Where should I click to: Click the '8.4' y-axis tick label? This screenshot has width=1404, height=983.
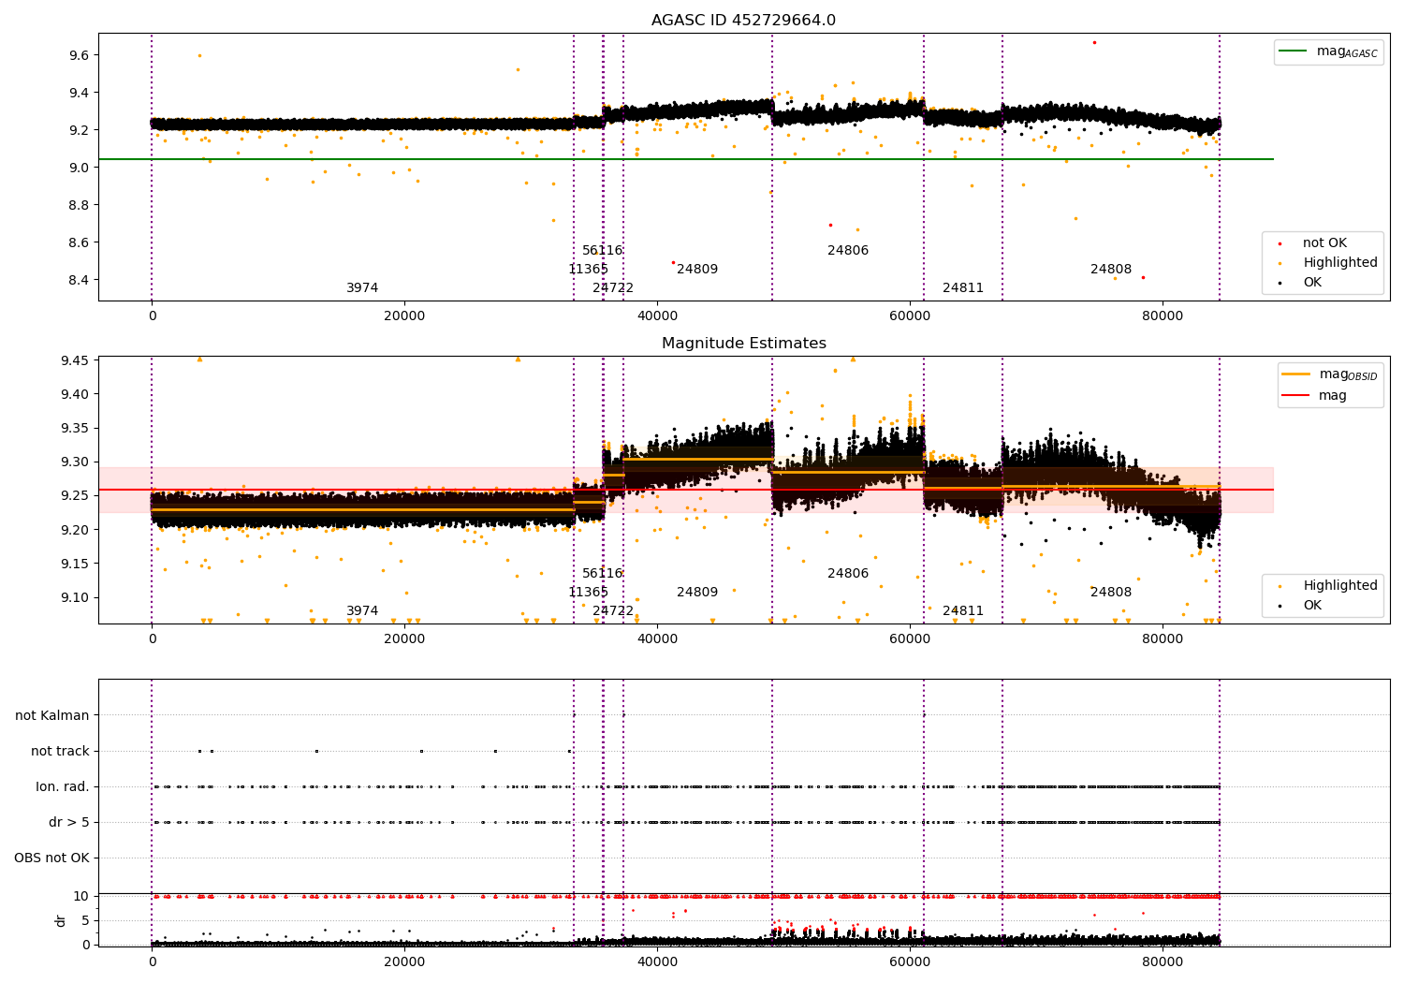point(80,280)
